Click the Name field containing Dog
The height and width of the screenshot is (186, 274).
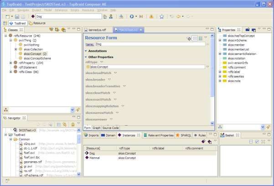pos(150,44)
